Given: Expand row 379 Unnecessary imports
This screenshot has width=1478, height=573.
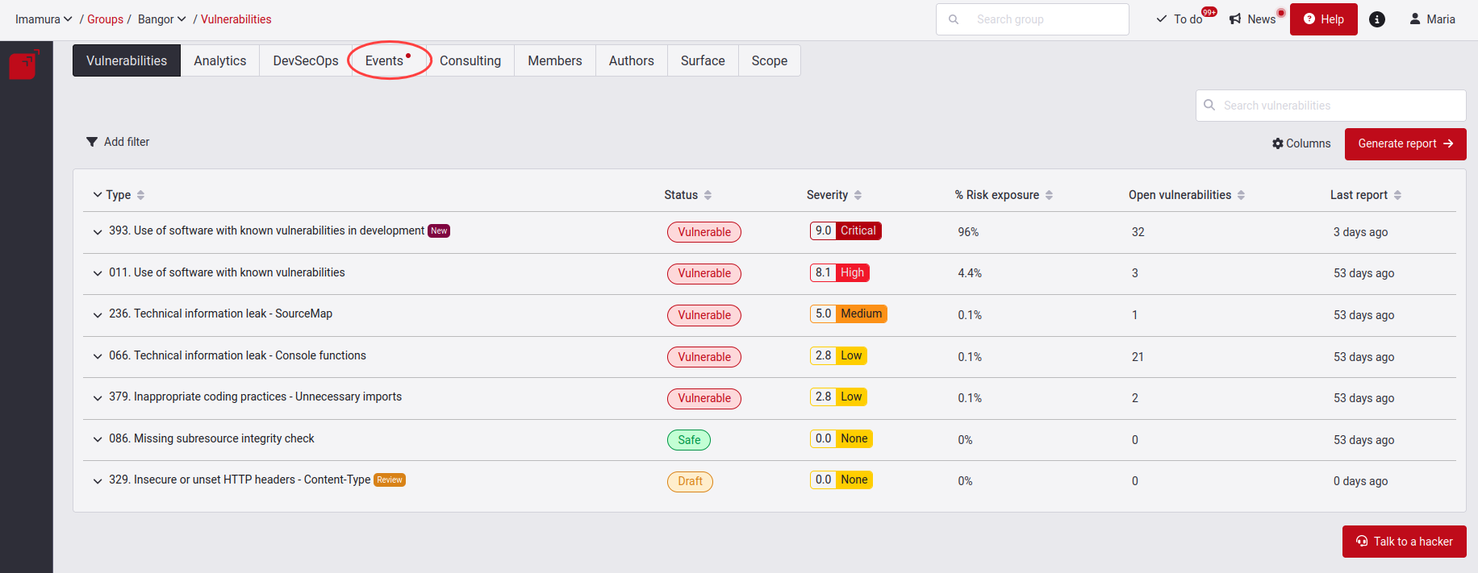Looking at the screenshot, I should pyautogui.click(x=98, y=398).
